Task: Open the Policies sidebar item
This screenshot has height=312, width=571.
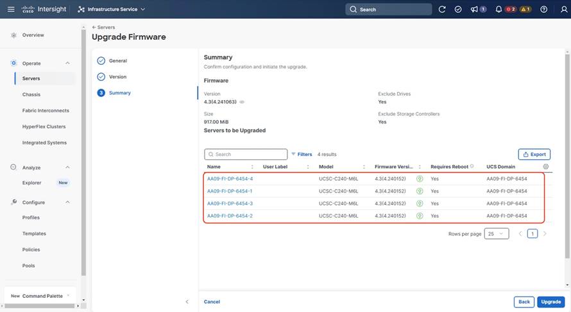Action: tap(31, 250)
